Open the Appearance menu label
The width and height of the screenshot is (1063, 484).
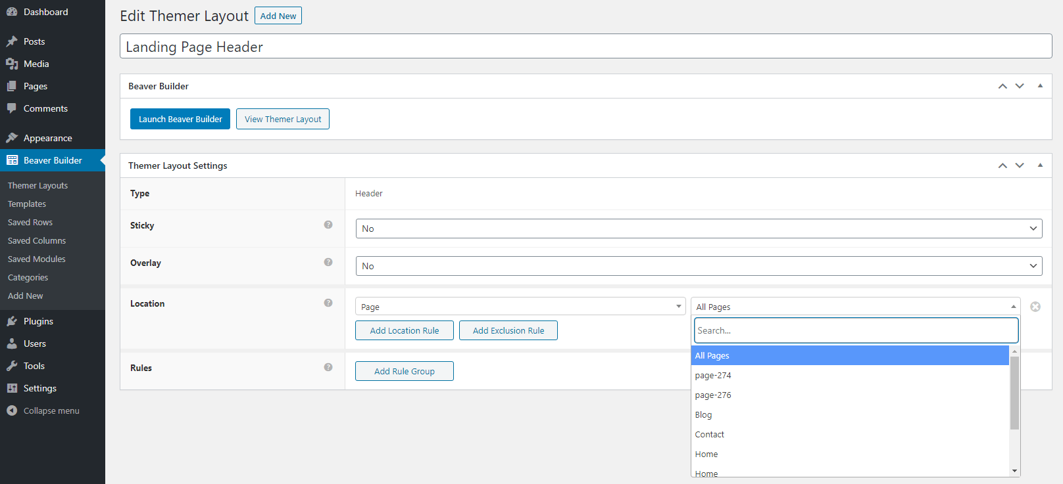point(48,138)
